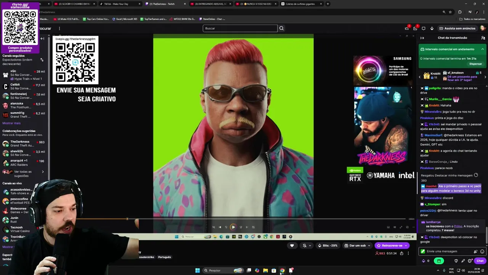Sort followed channels with the arrows icon
Screen dimensions: 488x275
(42, 60)
